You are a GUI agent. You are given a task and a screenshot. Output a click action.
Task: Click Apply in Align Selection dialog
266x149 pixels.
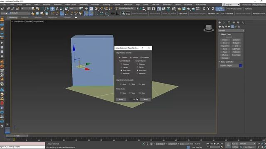[x=121, y=99]
